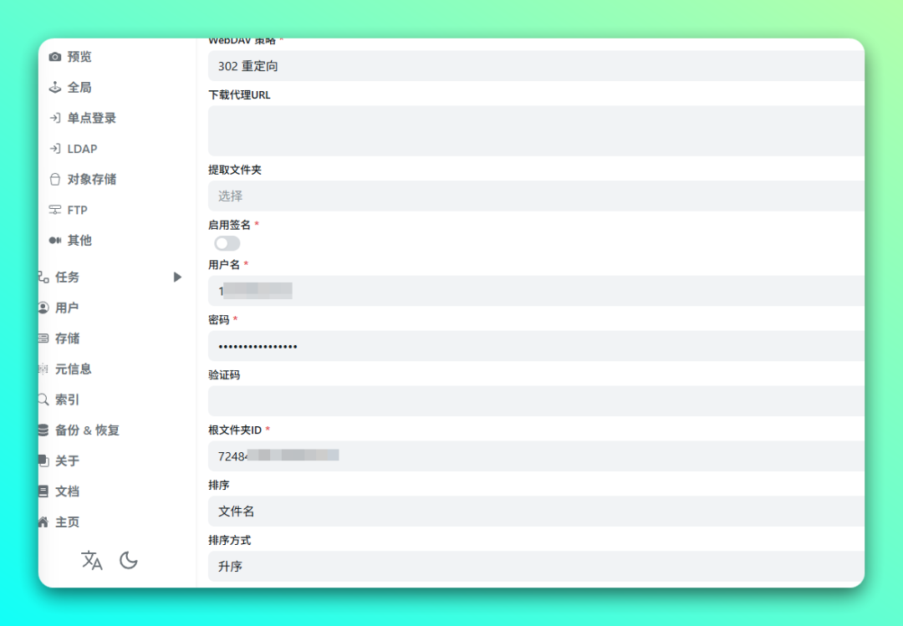This screenshot has width=903, height=626.
Task: Go to 预览 settings page
Action: pos(79,57)
